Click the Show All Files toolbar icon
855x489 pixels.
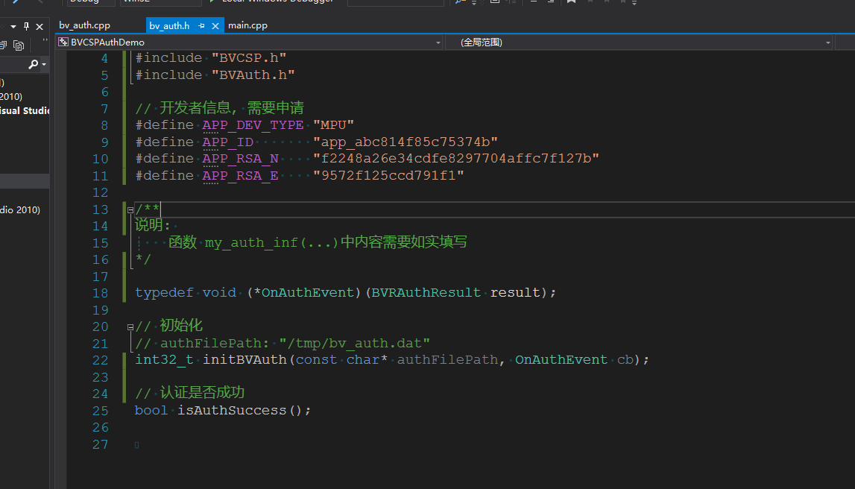[x=19, y=45]
